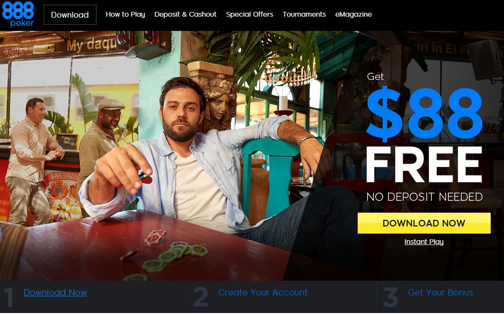Go to Deposit & Cashout page
Screen dimensions: 504x314
tap(185, 14)
